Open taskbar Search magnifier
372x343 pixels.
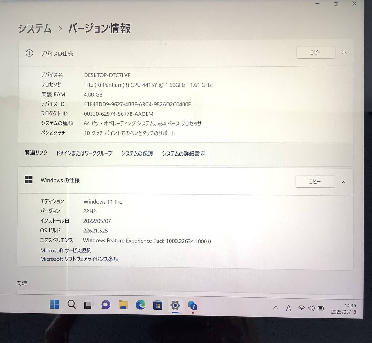[72, 305]
